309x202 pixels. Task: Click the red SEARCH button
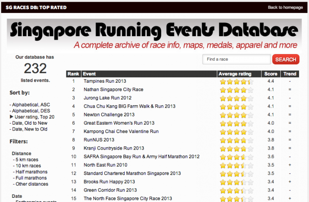pos(286,59)
